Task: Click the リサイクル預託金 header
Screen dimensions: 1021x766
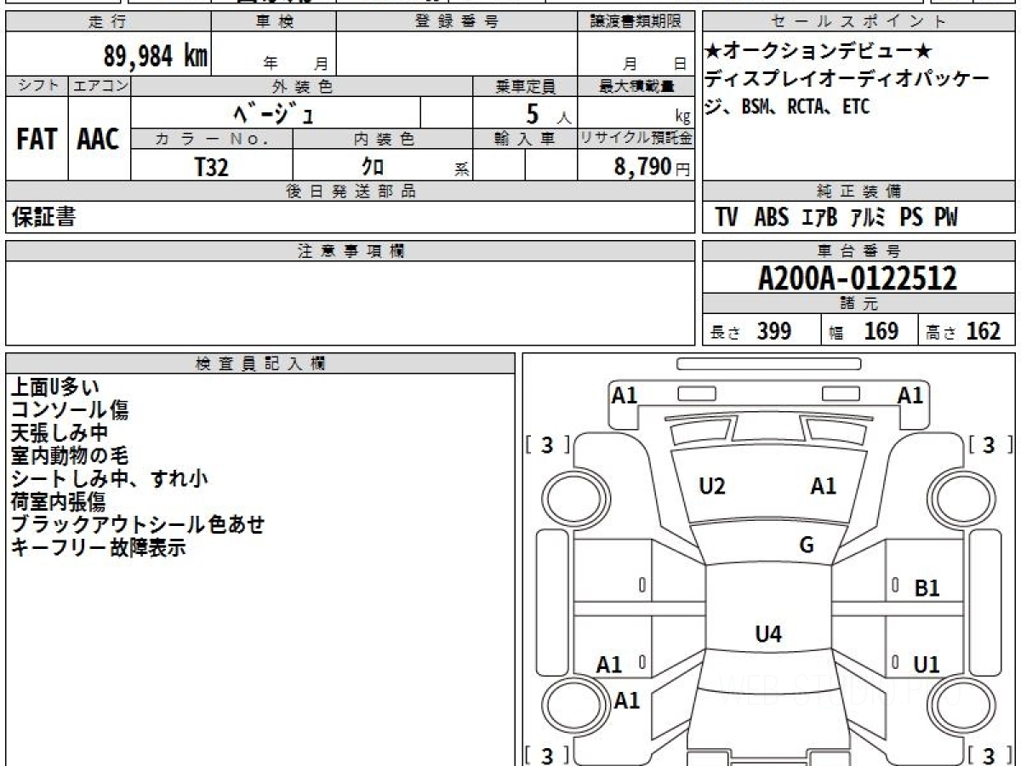Action: pos(636,140)
